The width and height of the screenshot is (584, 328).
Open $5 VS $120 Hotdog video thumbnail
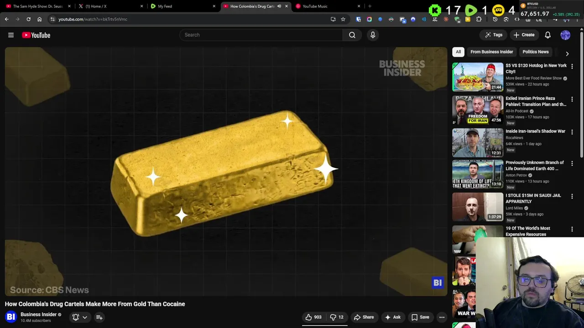point(478,77)
